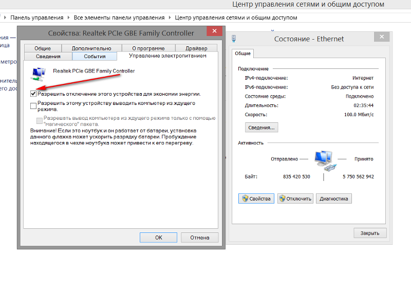Screen dimensions: 411x289
Task: Click the Свойства button in Ethernet status
Action: [256, 198]
